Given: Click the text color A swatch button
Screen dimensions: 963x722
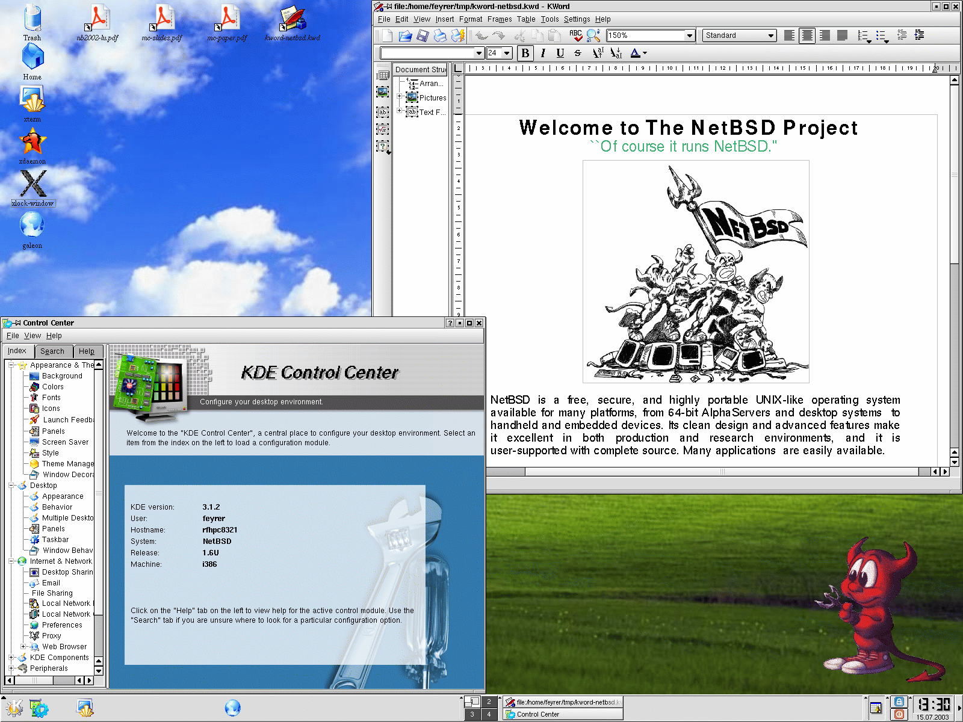Looking at the screenshot, I should [635, 54].
